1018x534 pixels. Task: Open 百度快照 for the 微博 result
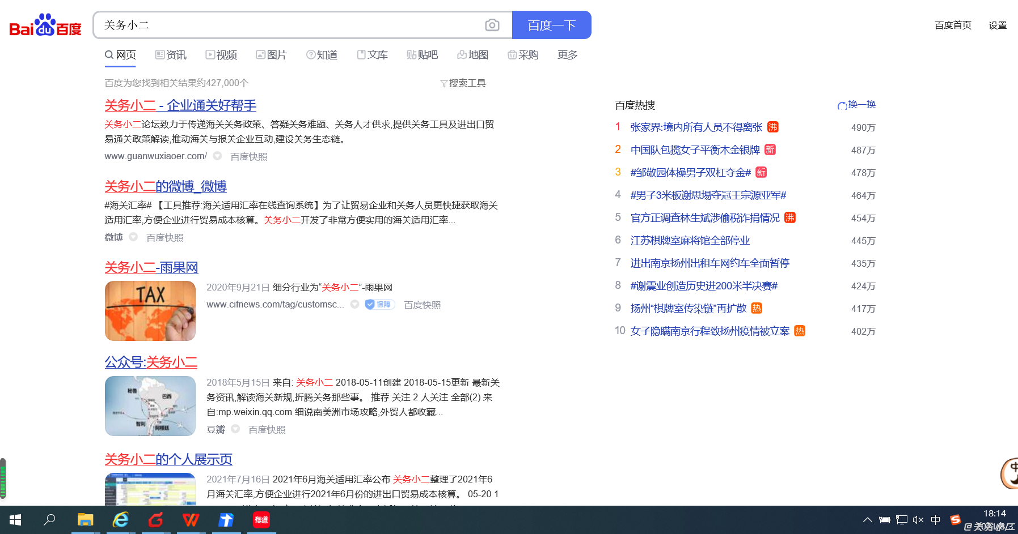click(164, 237)
